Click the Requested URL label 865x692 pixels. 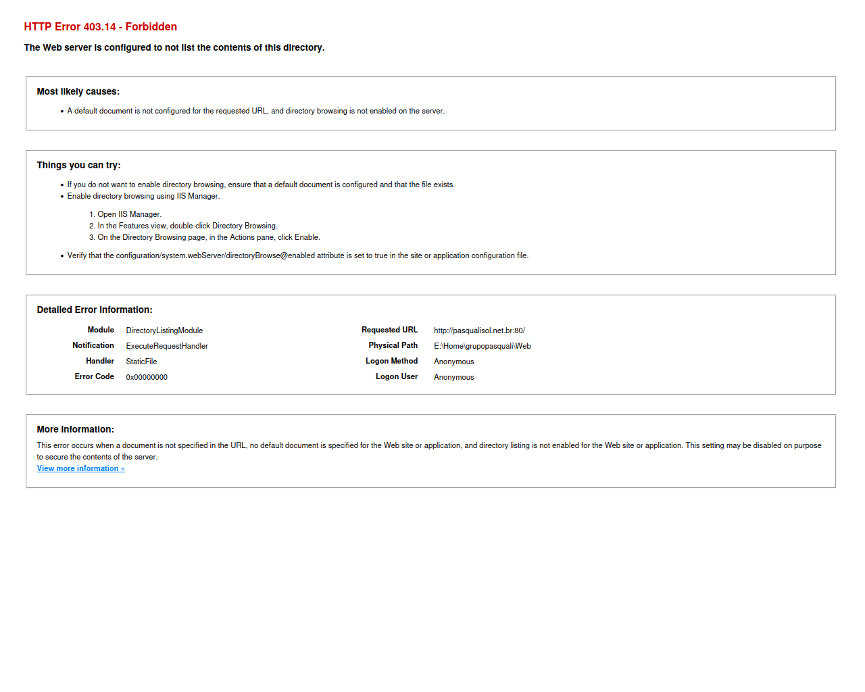pyautogui.click(x=389, y=330)
